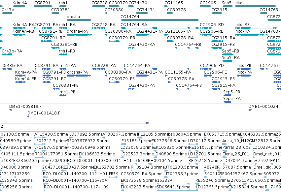Select the CG8791-RC transcript label

[x=53, y=38]
